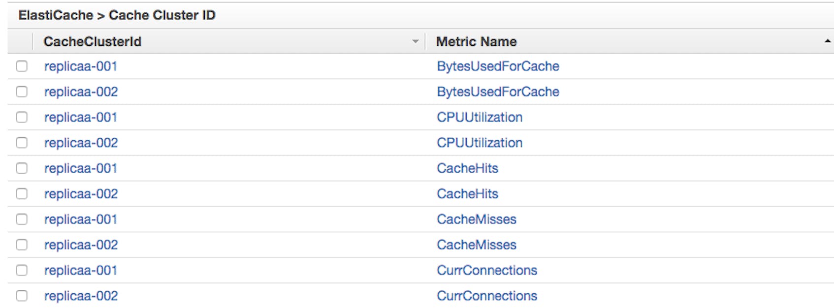Select the replicaa-002 CPUUtilization checkbox
Viewport: 834px width, 308px height.
pos(22,143)
